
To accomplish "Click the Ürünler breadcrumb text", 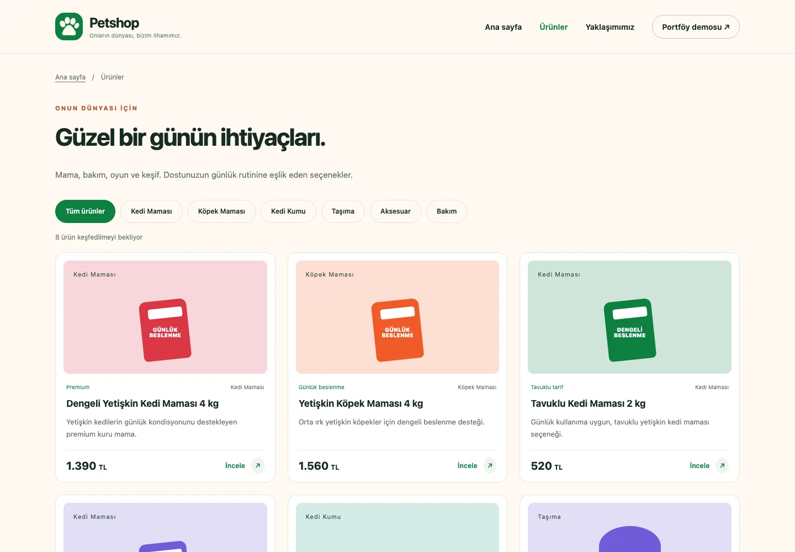I will [112, 77].
